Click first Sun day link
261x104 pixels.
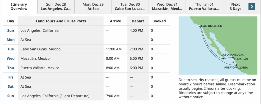pos(11,31)
